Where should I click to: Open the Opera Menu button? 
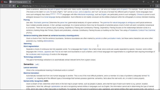[4, 2]
